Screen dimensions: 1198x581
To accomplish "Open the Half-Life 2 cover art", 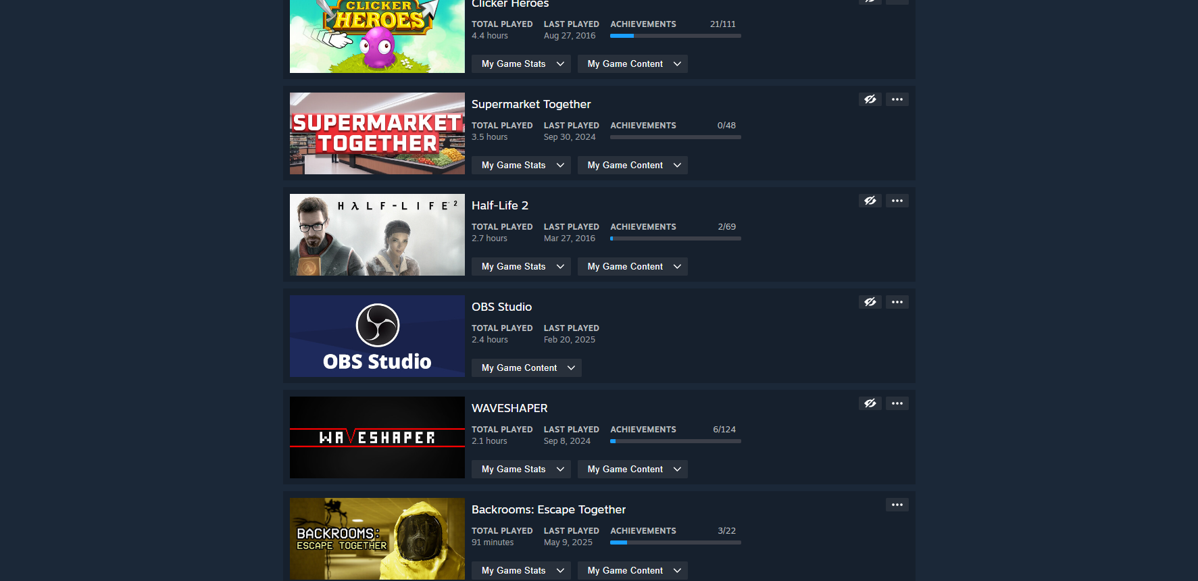I will pos(377,234).
